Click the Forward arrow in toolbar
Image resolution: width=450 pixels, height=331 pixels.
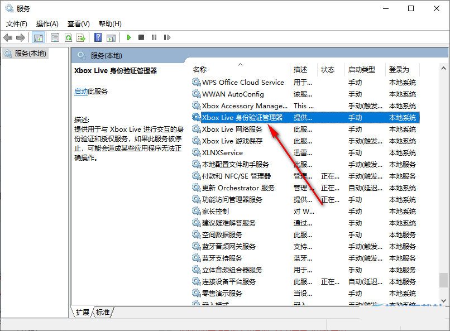tap(21, 37)
